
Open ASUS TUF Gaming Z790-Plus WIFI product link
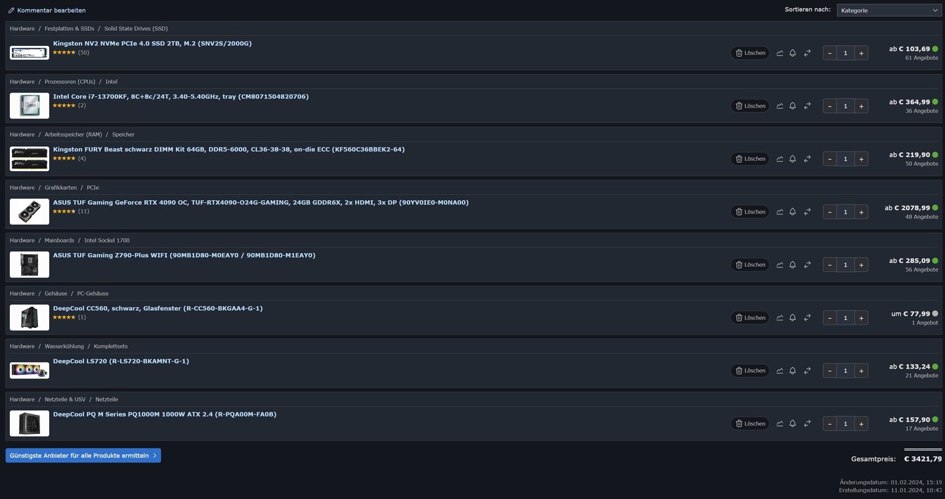click(184, 255)
